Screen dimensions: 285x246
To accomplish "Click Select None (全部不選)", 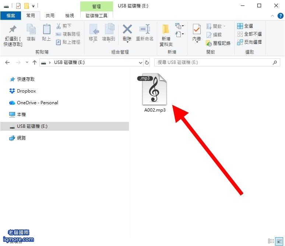I will (249, 34).
